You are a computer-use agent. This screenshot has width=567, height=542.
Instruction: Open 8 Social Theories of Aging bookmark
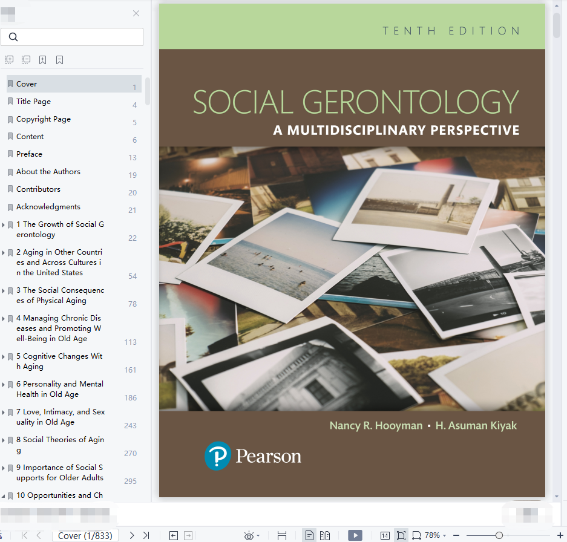[x=60, y=445]
